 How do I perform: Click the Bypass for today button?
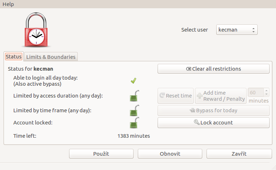coord(213,110)
